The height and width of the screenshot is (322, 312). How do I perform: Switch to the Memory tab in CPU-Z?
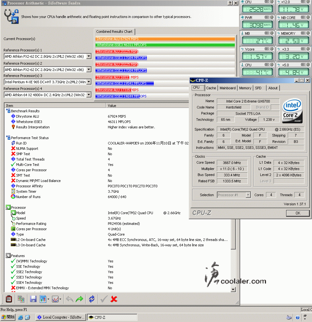point(245,88)
